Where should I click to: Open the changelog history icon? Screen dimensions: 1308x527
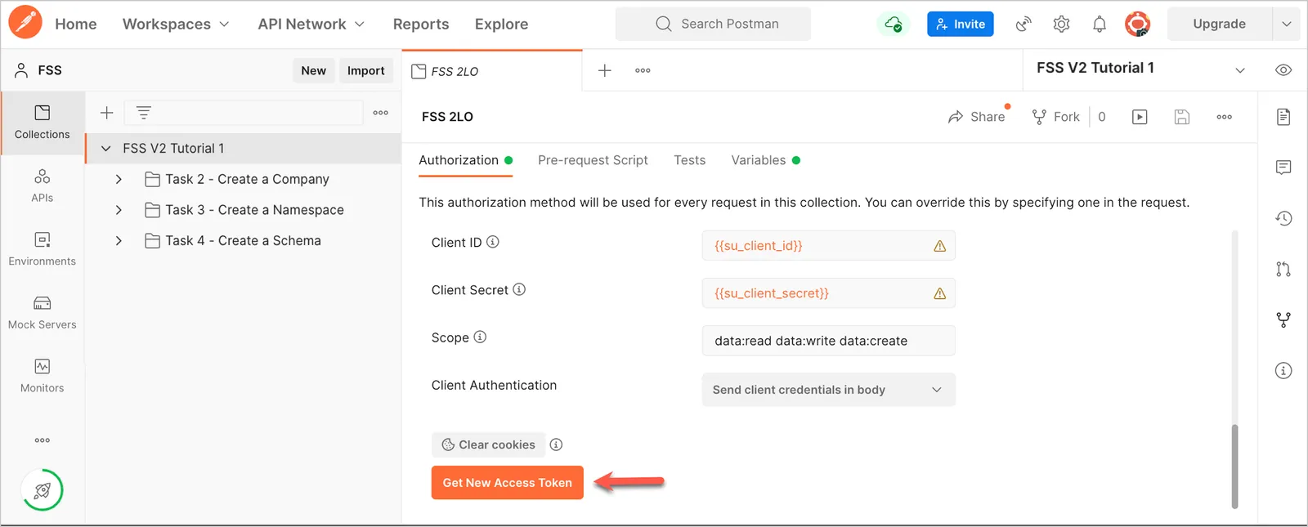tap(1283, 218)
